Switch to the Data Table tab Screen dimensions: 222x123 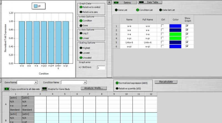[x=150, y=2]
